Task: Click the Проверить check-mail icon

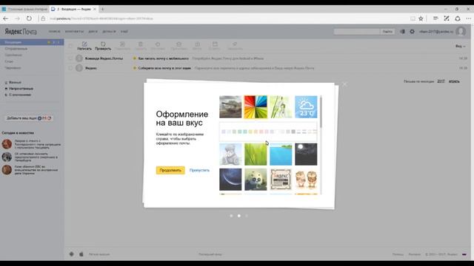Action: click(x=103, y=44)
